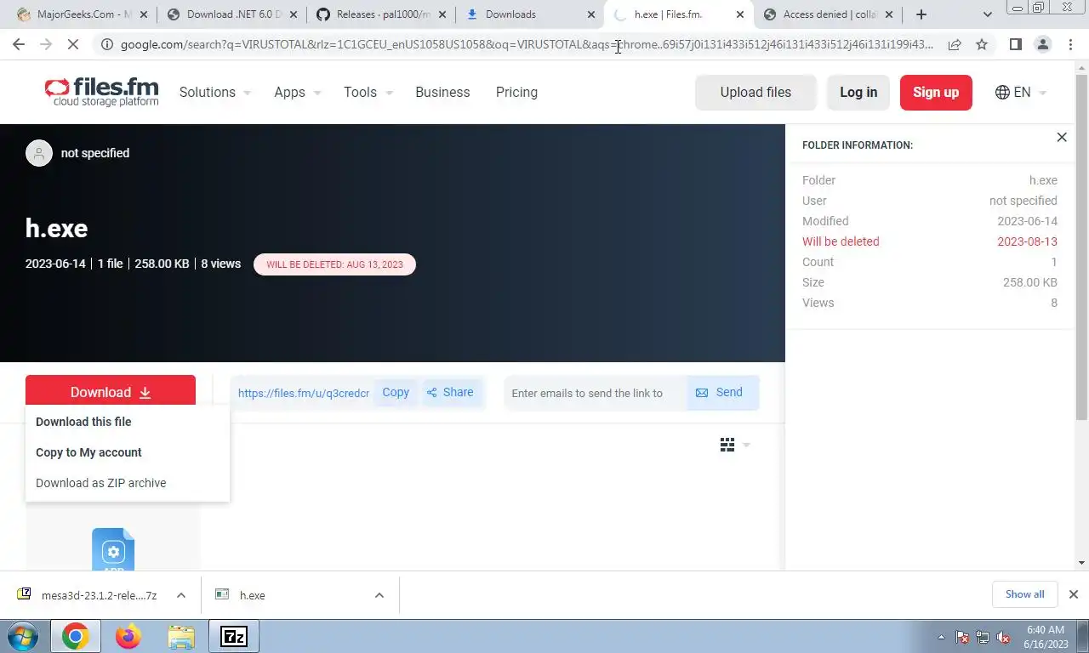The image size is (1089, 653).
Task: Show hidden system tray icons
Action: click(x=941, y=637)
